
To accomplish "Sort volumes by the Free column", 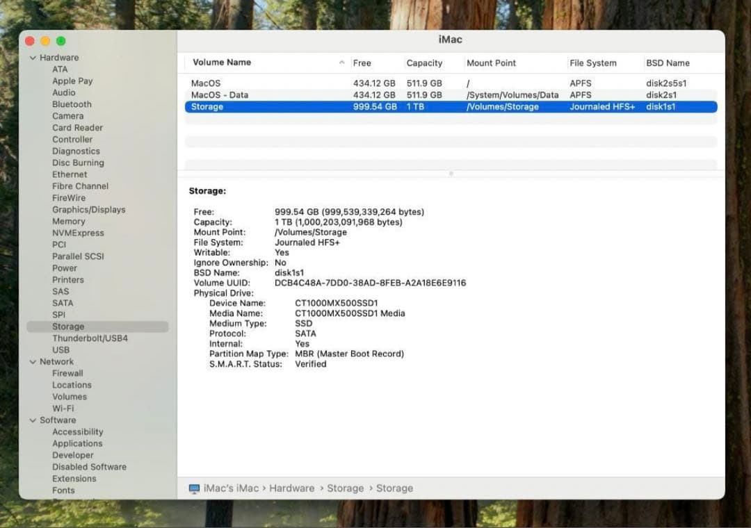I will [362, 63].
